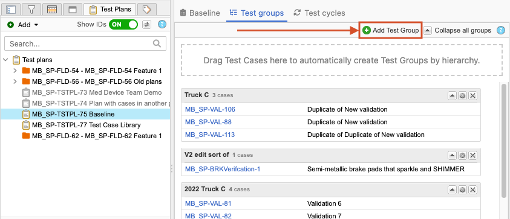Select the Test Plans tab
Screen dimensions: 510x219
(x=111, y=9)
